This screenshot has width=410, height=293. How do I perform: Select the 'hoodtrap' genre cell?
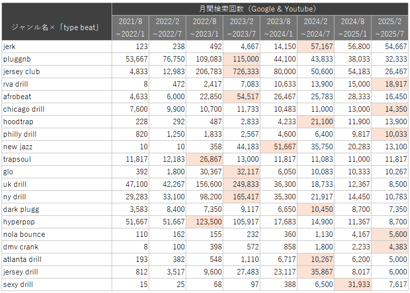pos(57,122)
